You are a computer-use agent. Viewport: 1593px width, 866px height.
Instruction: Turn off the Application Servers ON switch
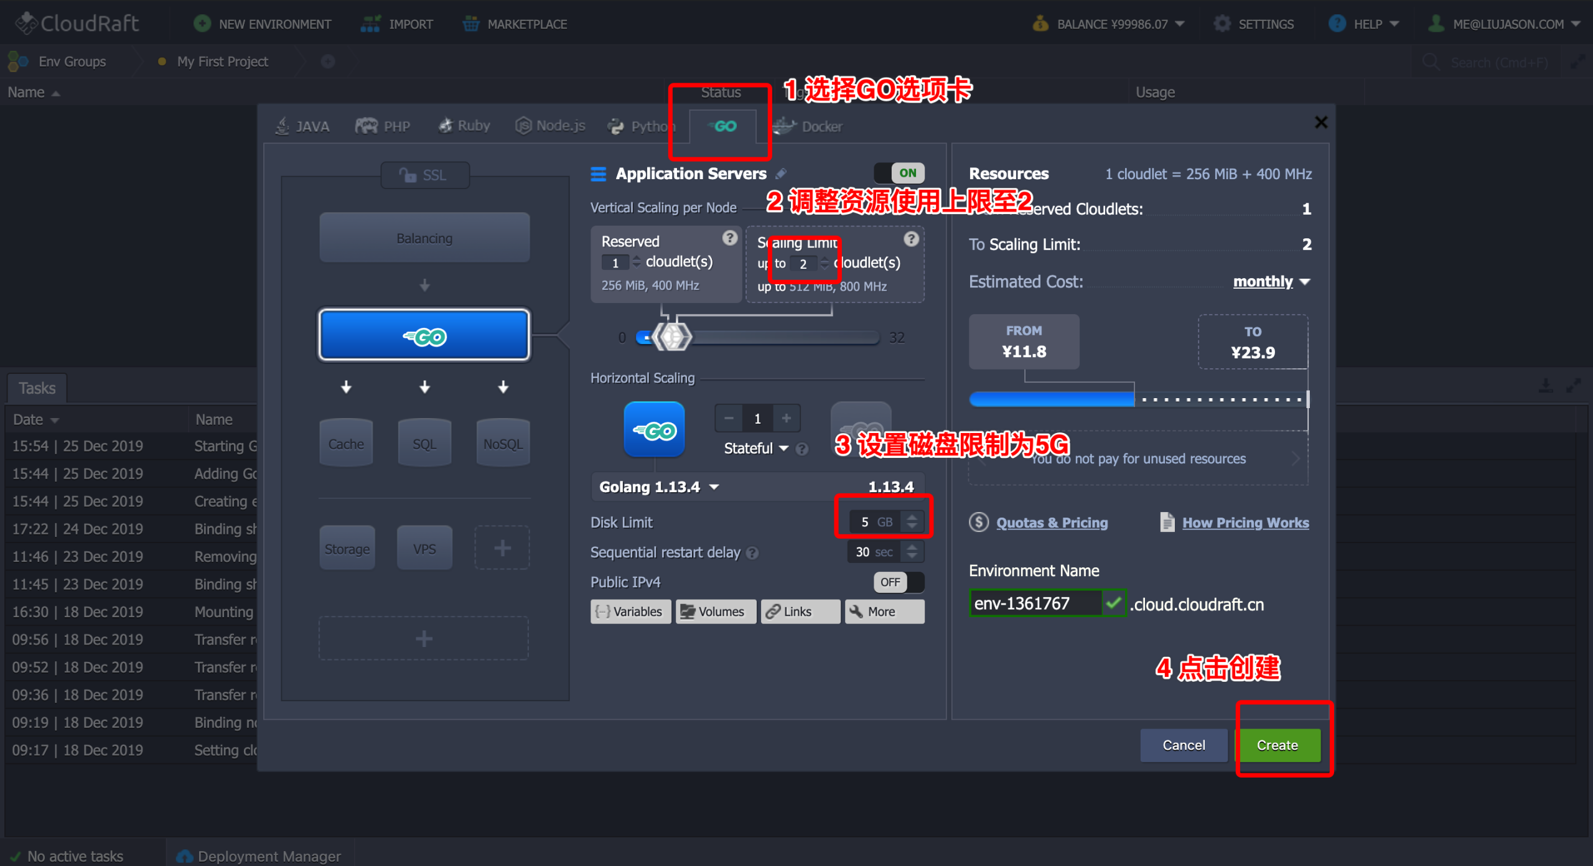(x=899, y=173)
